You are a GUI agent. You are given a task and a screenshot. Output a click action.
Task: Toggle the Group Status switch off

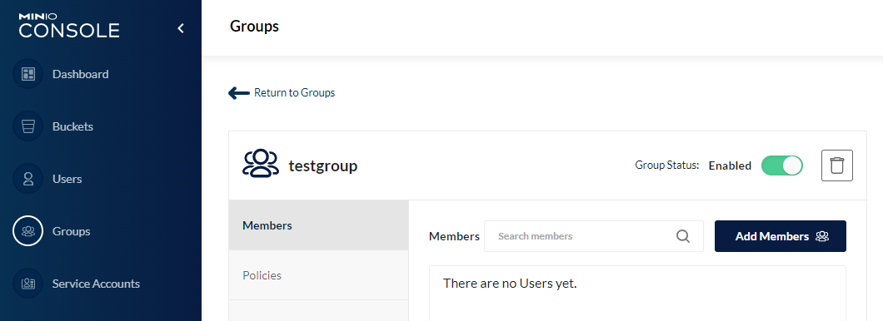click(x=781, y=165)
